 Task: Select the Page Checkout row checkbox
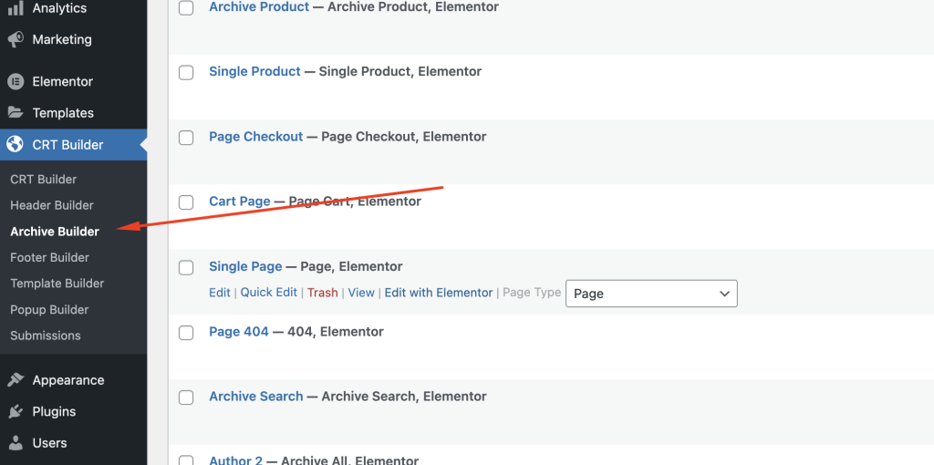point(186,138)
